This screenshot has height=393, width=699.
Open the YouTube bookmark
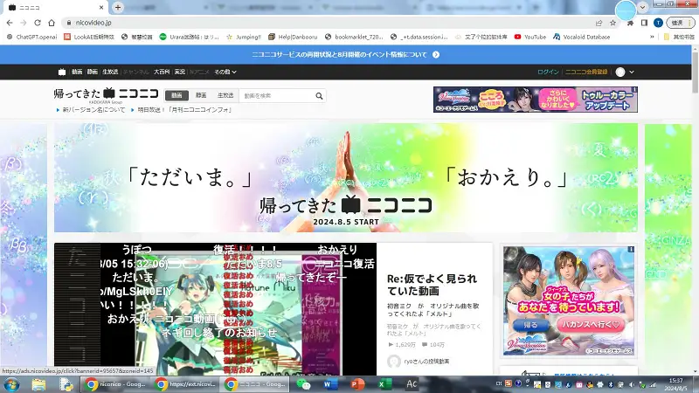click(x=530, y=37)
